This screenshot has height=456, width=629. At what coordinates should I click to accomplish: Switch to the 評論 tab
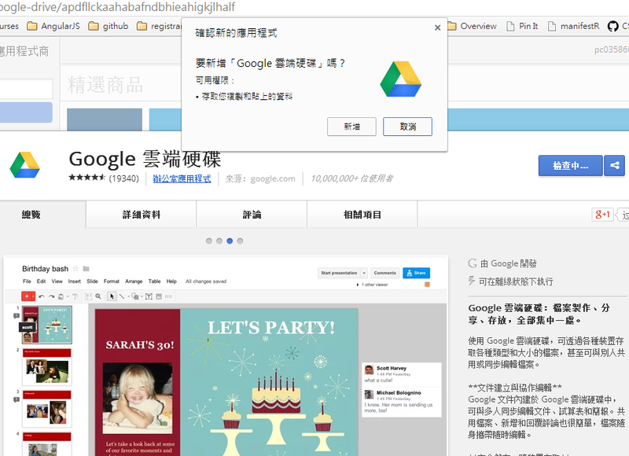click(251, 214)
